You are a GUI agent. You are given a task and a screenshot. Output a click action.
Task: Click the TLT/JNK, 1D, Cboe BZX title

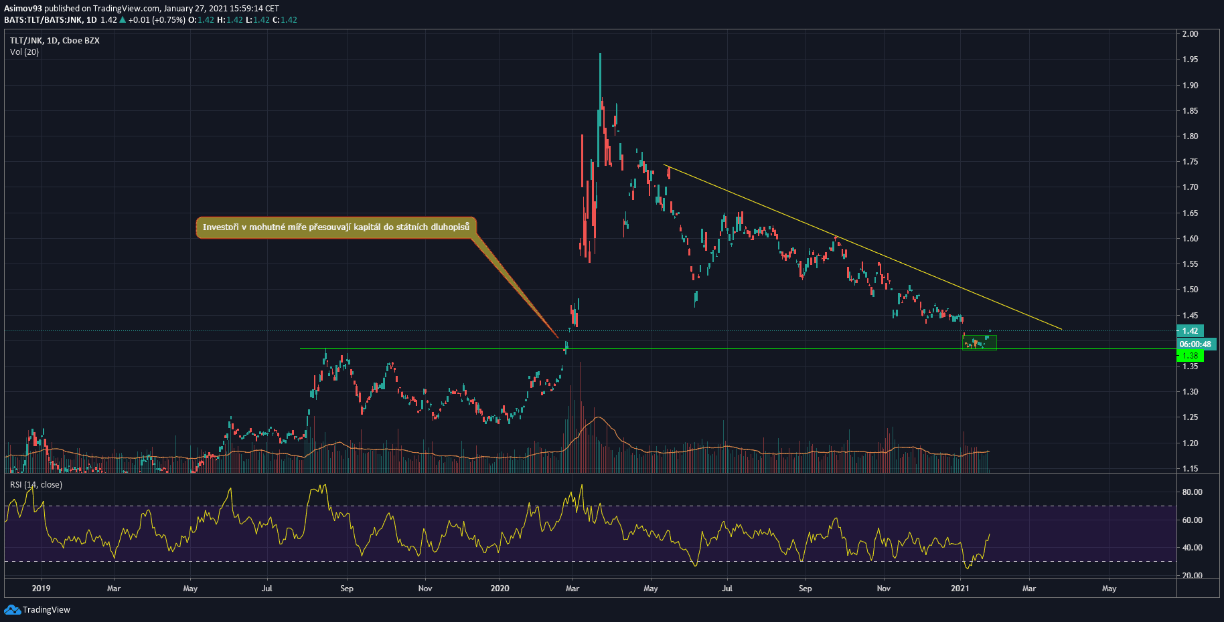(55, 41)
